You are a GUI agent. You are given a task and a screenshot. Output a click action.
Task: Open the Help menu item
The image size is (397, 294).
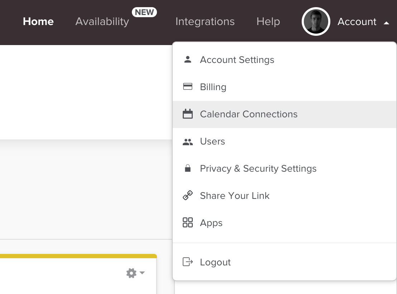point(268,22)
